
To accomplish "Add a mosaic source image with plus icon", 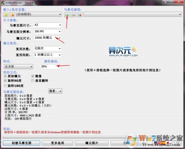I will tap(67, 15).
